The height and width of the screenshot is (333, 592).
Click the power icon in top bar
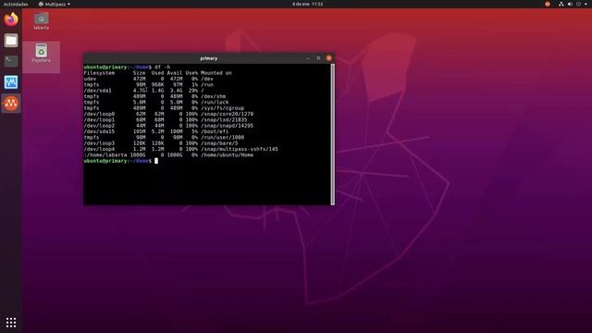579,4
